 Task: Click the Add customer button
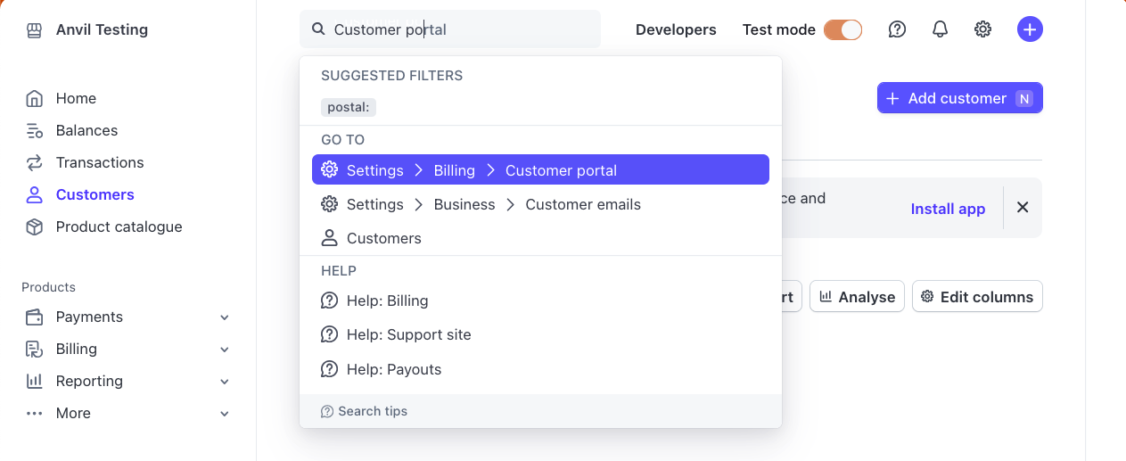point(959,98)
